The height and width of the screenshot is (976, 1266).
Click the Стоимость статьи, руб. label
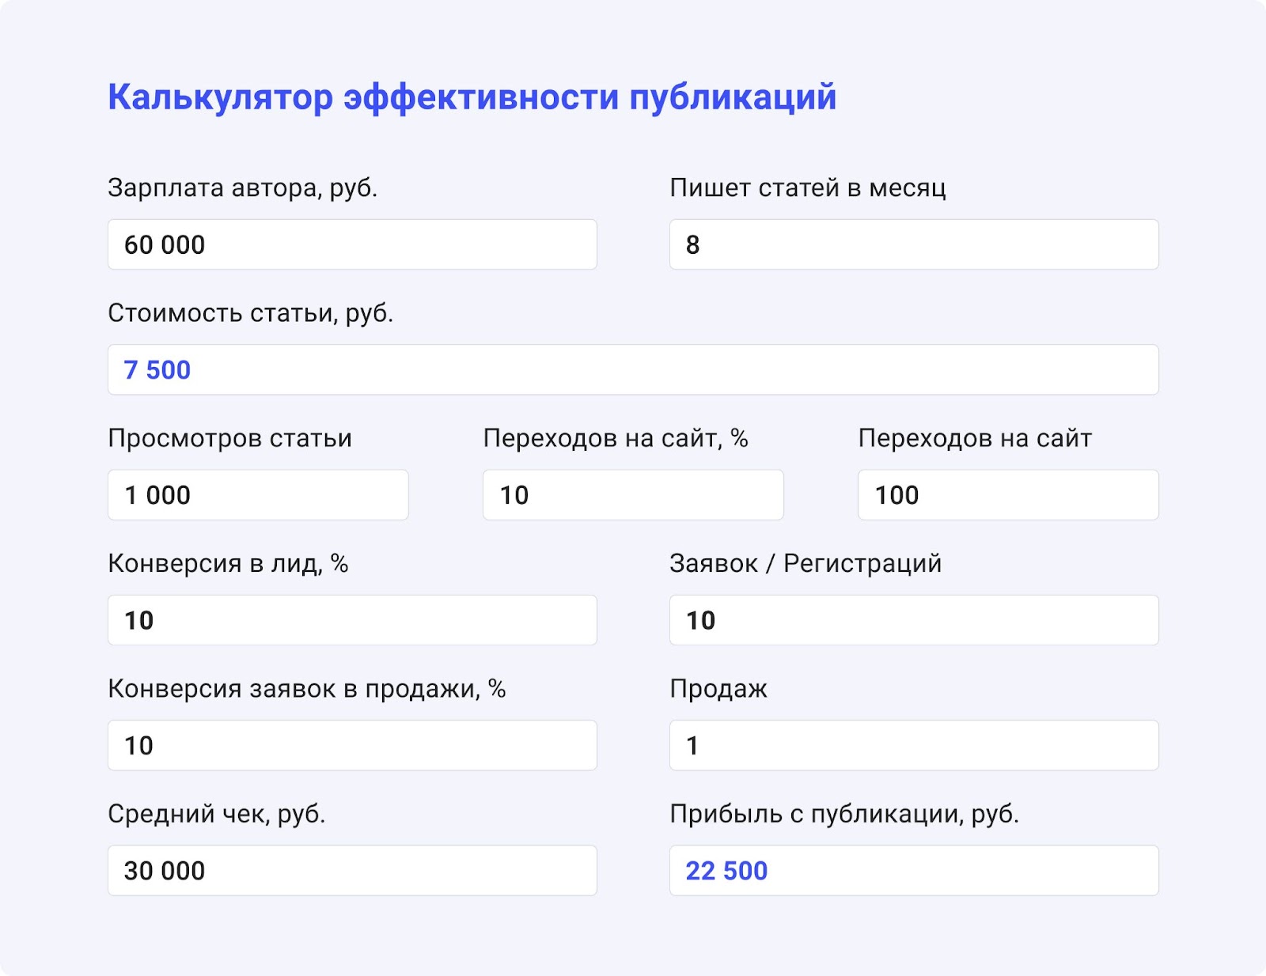[251, 313]
